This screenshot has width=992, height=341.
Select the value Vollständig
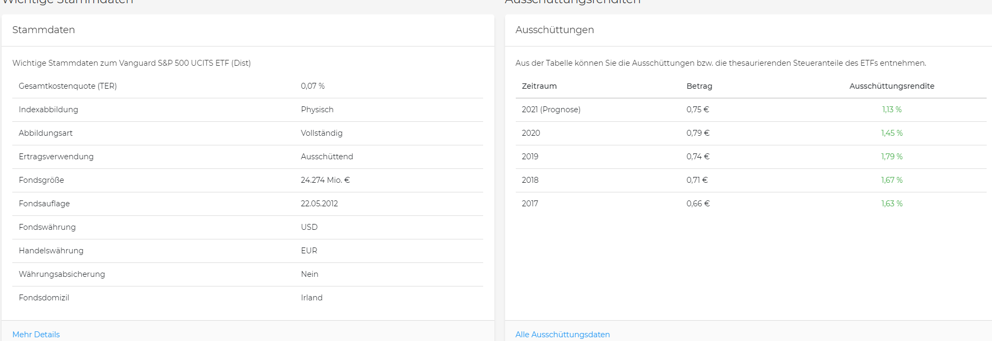(322, 133)
